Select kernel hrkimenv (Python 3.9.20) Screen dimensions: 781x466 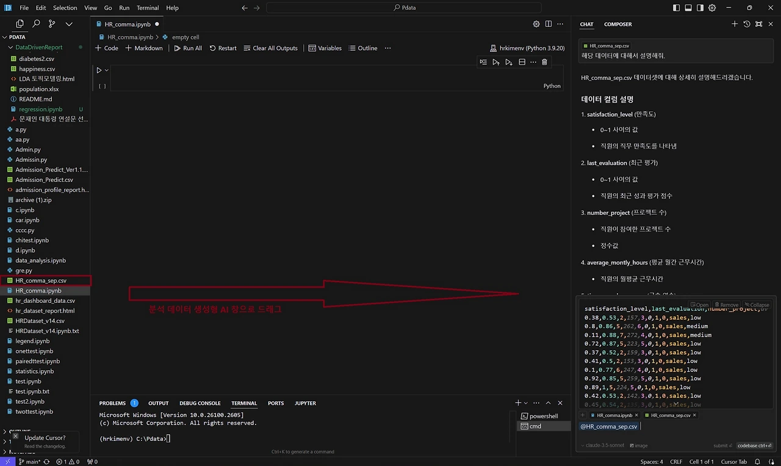point(527,48)
